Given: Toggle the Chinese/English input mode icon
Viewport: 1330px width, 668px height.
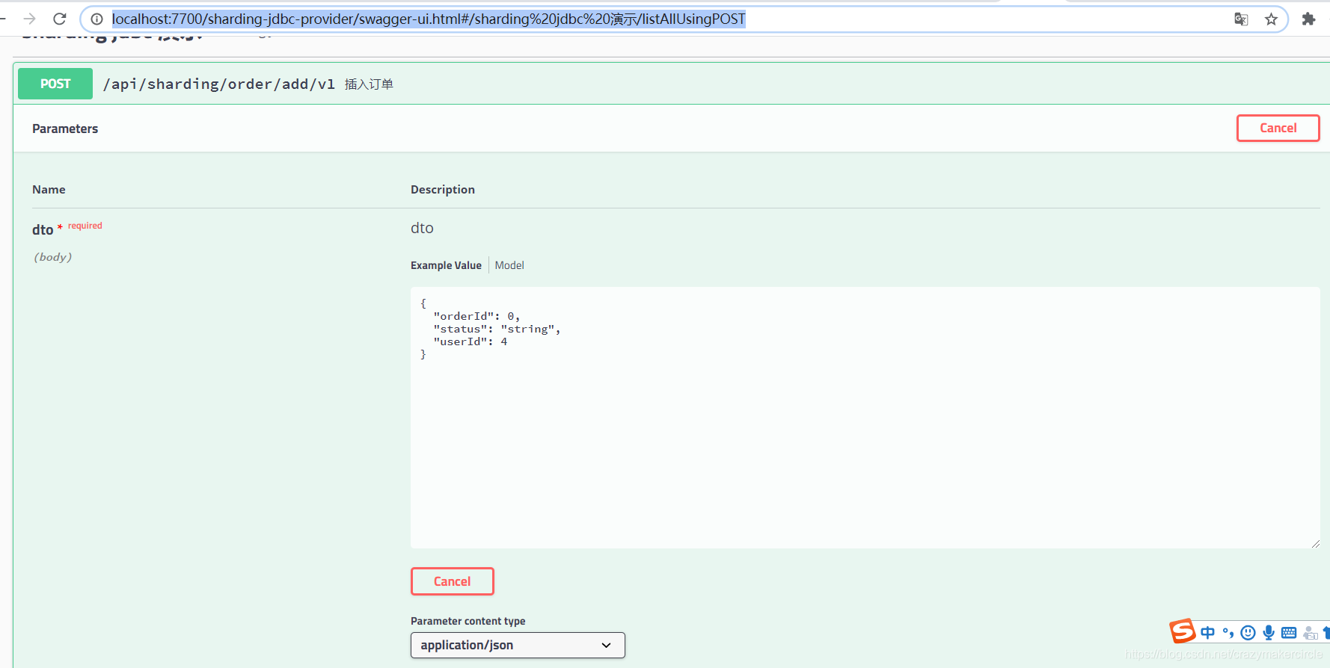Looking at the screenshot, I should pyautogui.click(x=1207, y=633).
